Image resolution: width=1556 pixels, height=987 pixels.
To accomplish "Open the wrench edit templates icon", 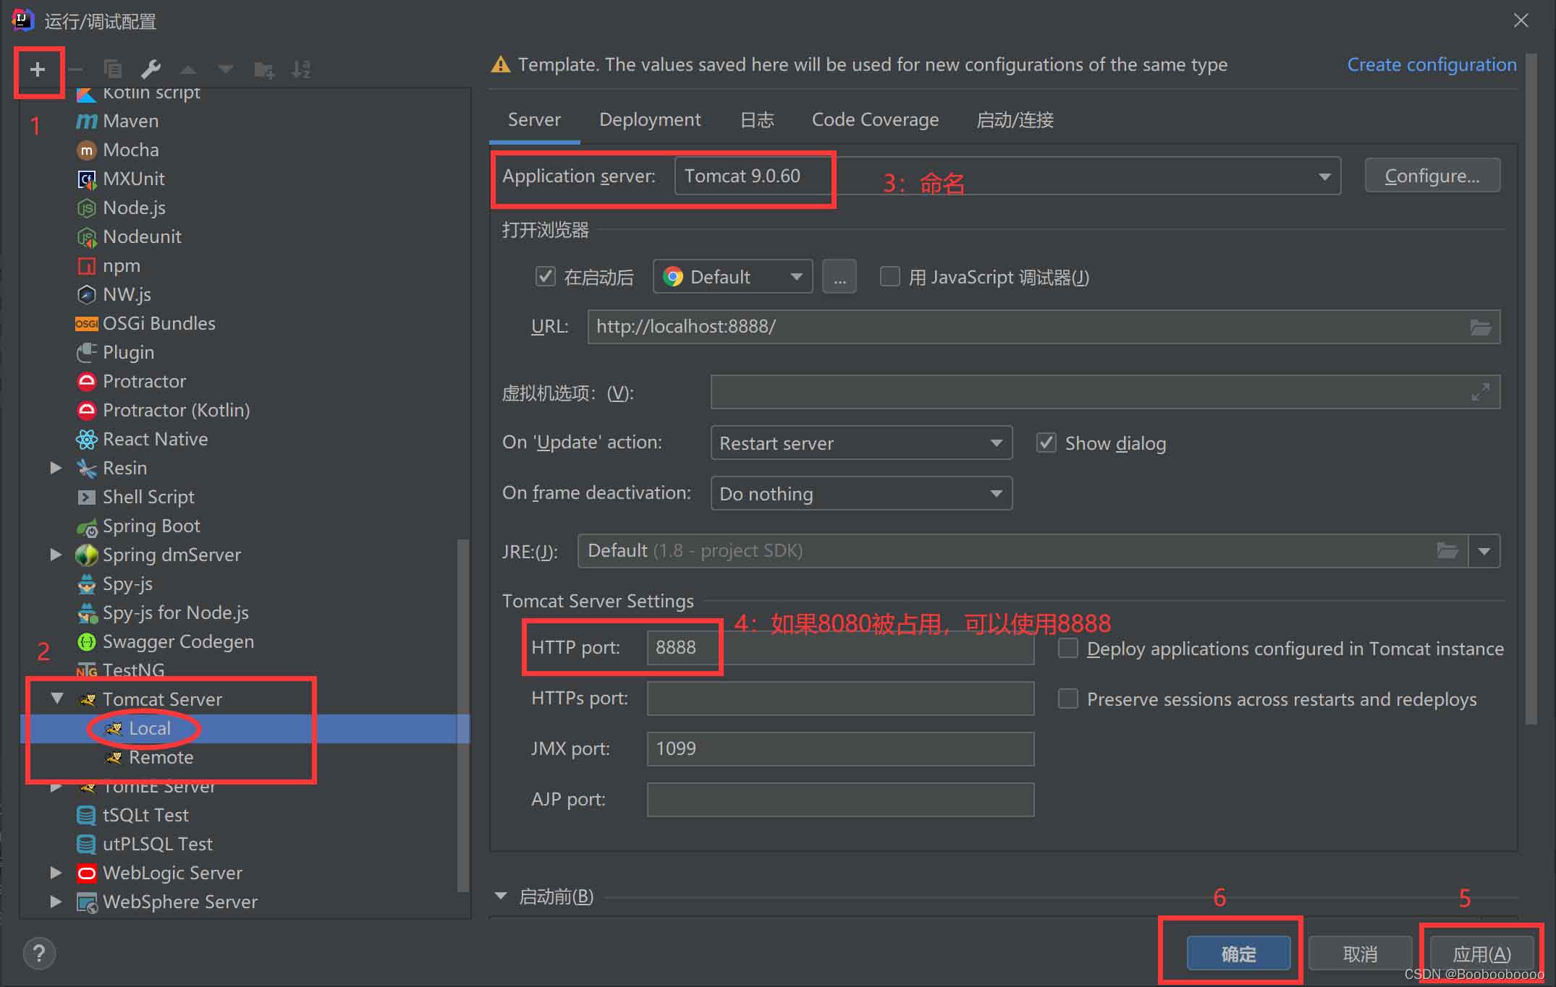I will pos(151,69).
